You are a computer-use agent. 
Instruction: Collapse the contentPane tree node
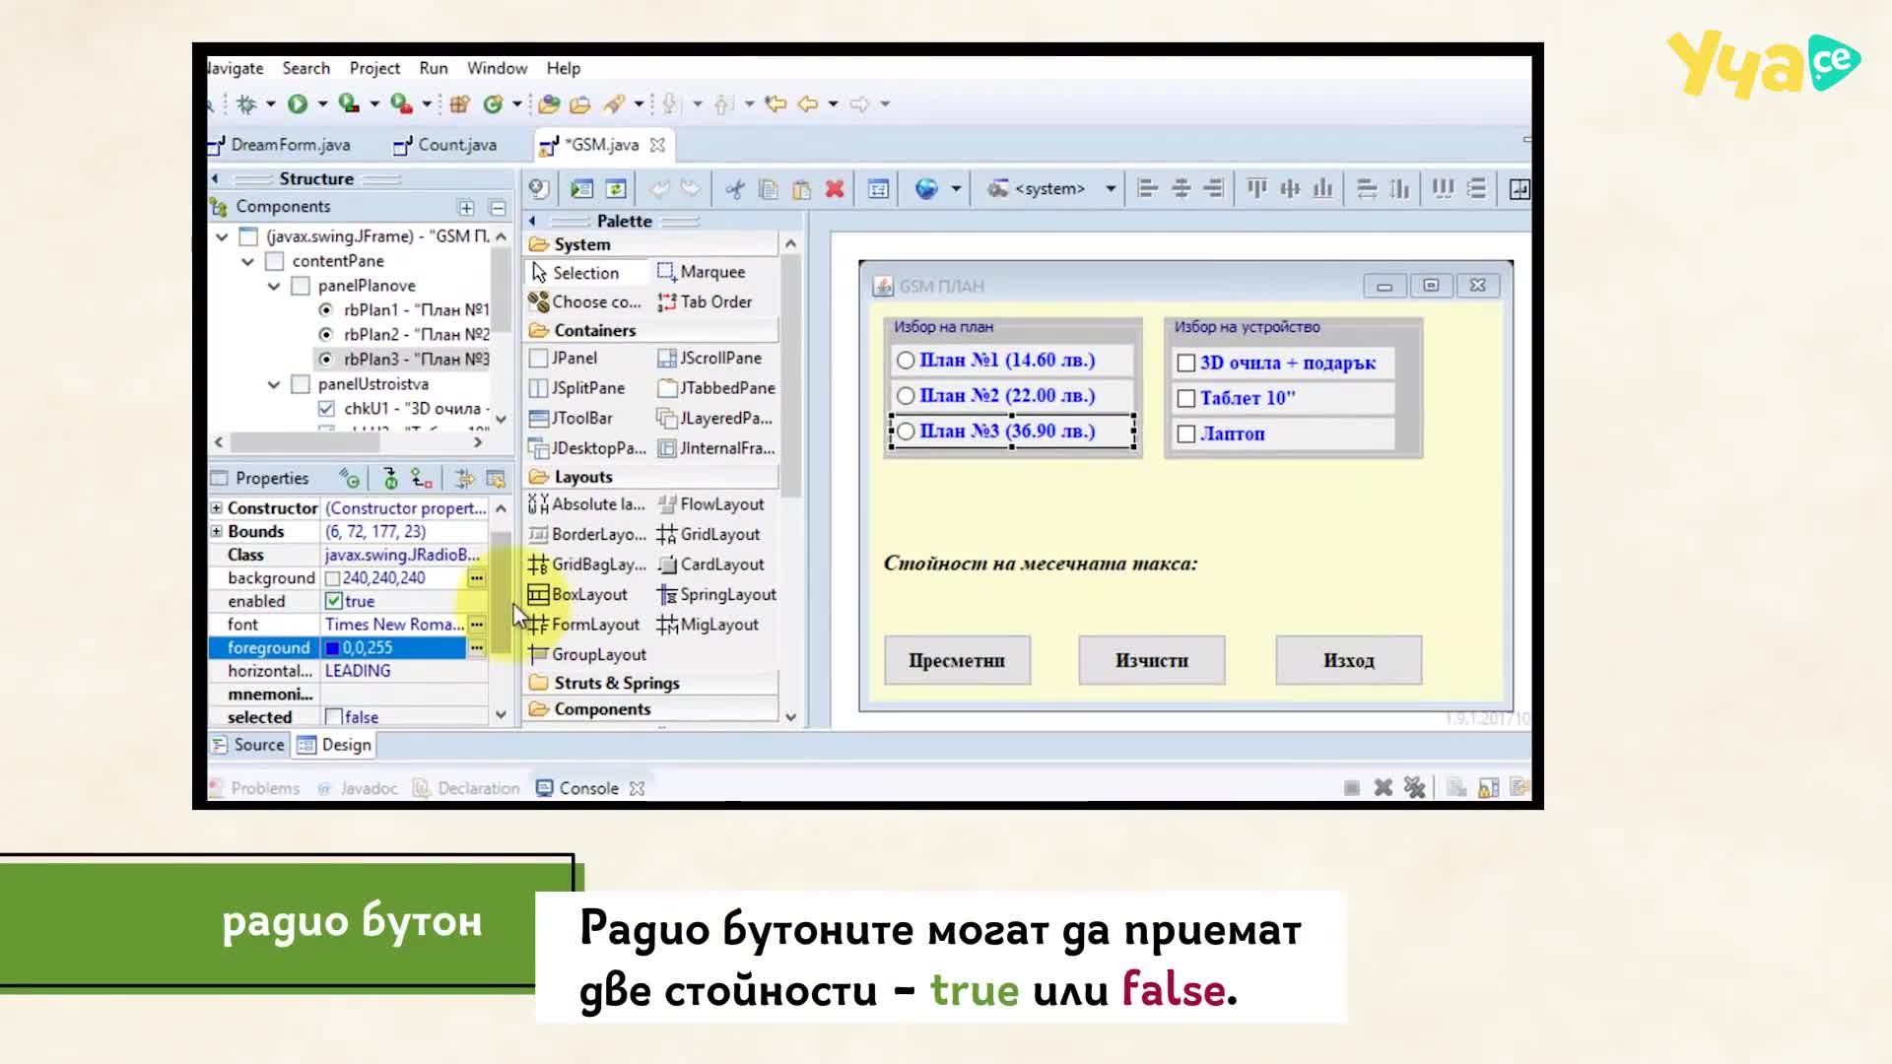coord(247,261)
